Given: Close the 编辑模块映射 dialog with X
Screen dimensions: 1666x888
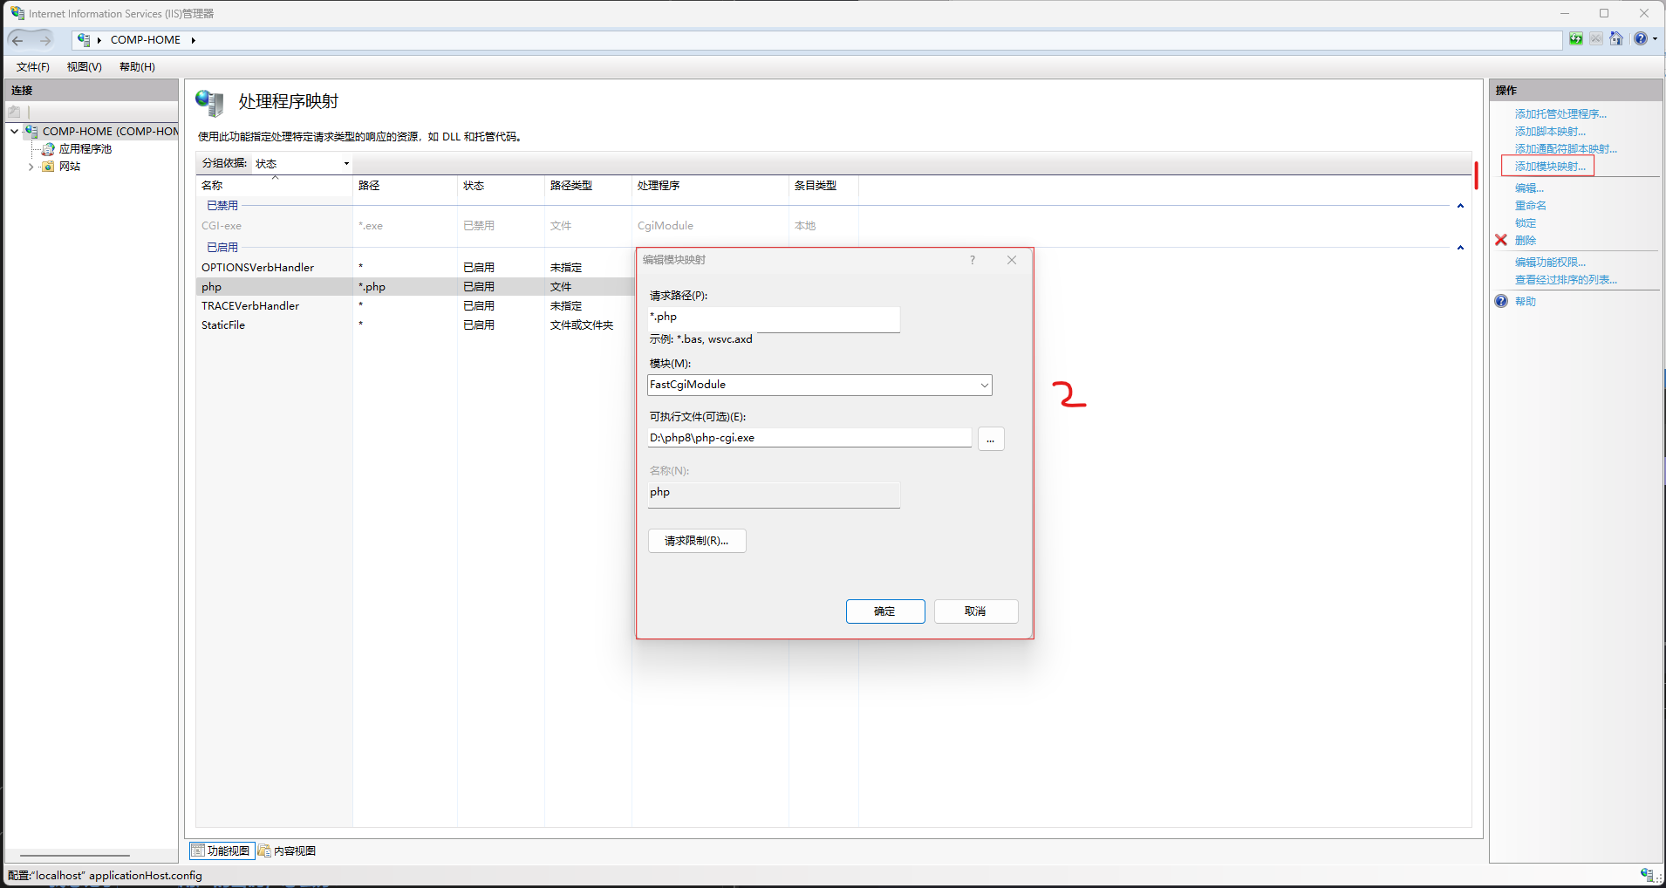Looking at the screenshot, I should click(x=1012, y=260).
